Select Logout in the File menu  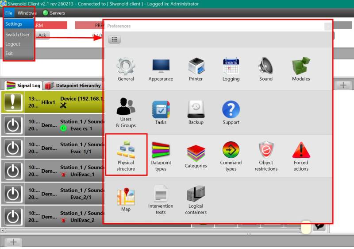[13, 44]
